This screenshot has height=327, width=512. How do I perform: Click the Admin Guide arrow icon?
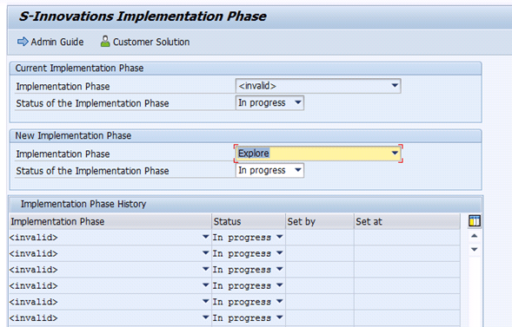coord(23,42)
